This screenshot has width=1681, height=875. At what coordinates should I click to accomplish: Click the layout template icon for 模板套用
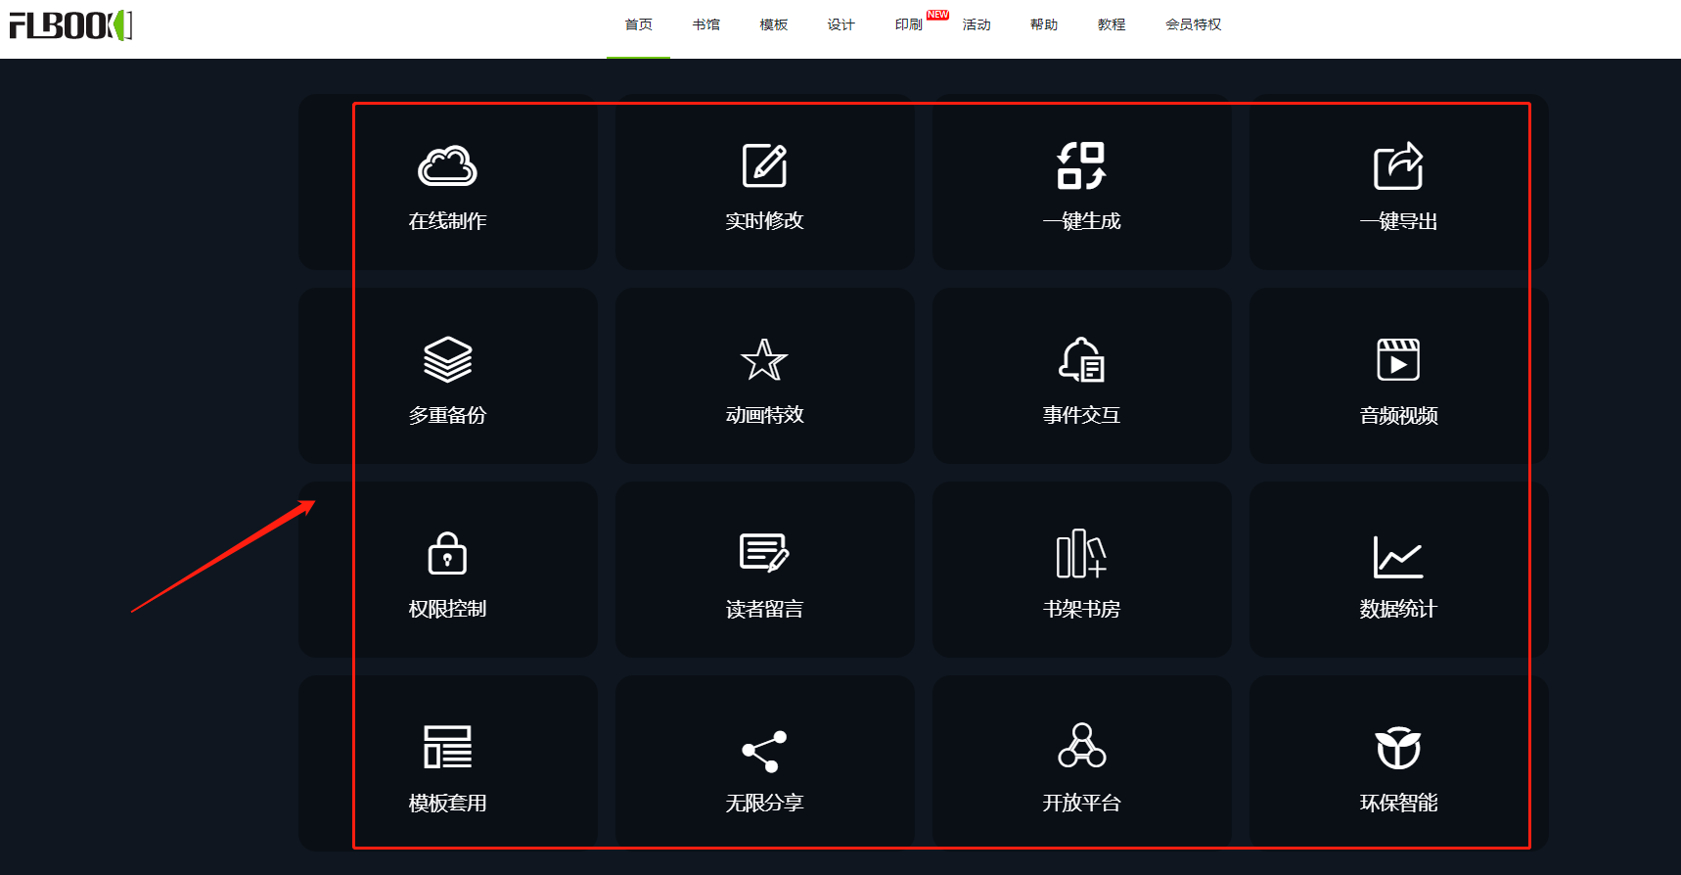coord(447,747)
